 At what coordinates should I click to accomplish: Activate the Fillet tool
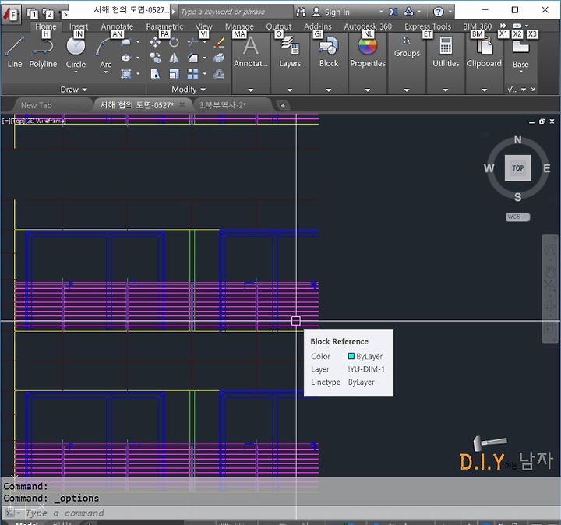pos(193,58)
